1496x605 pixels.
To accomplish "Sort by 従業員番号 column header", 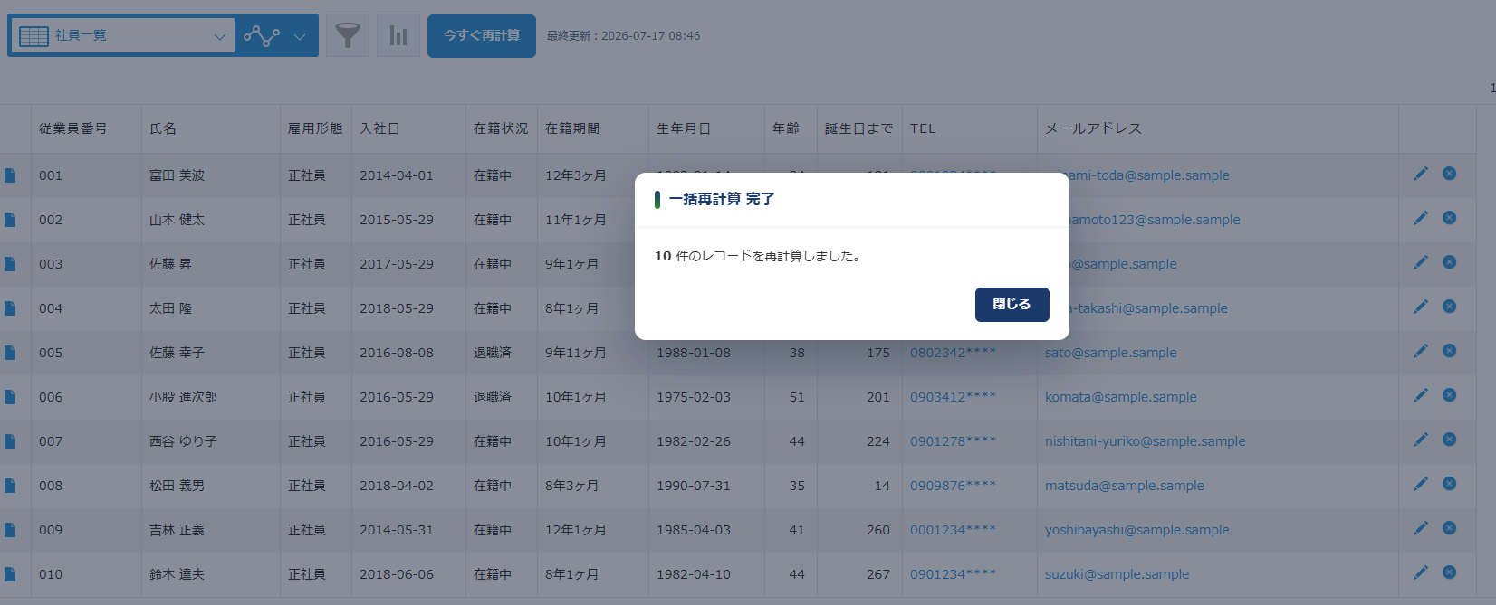I will (x=73, y=128).
